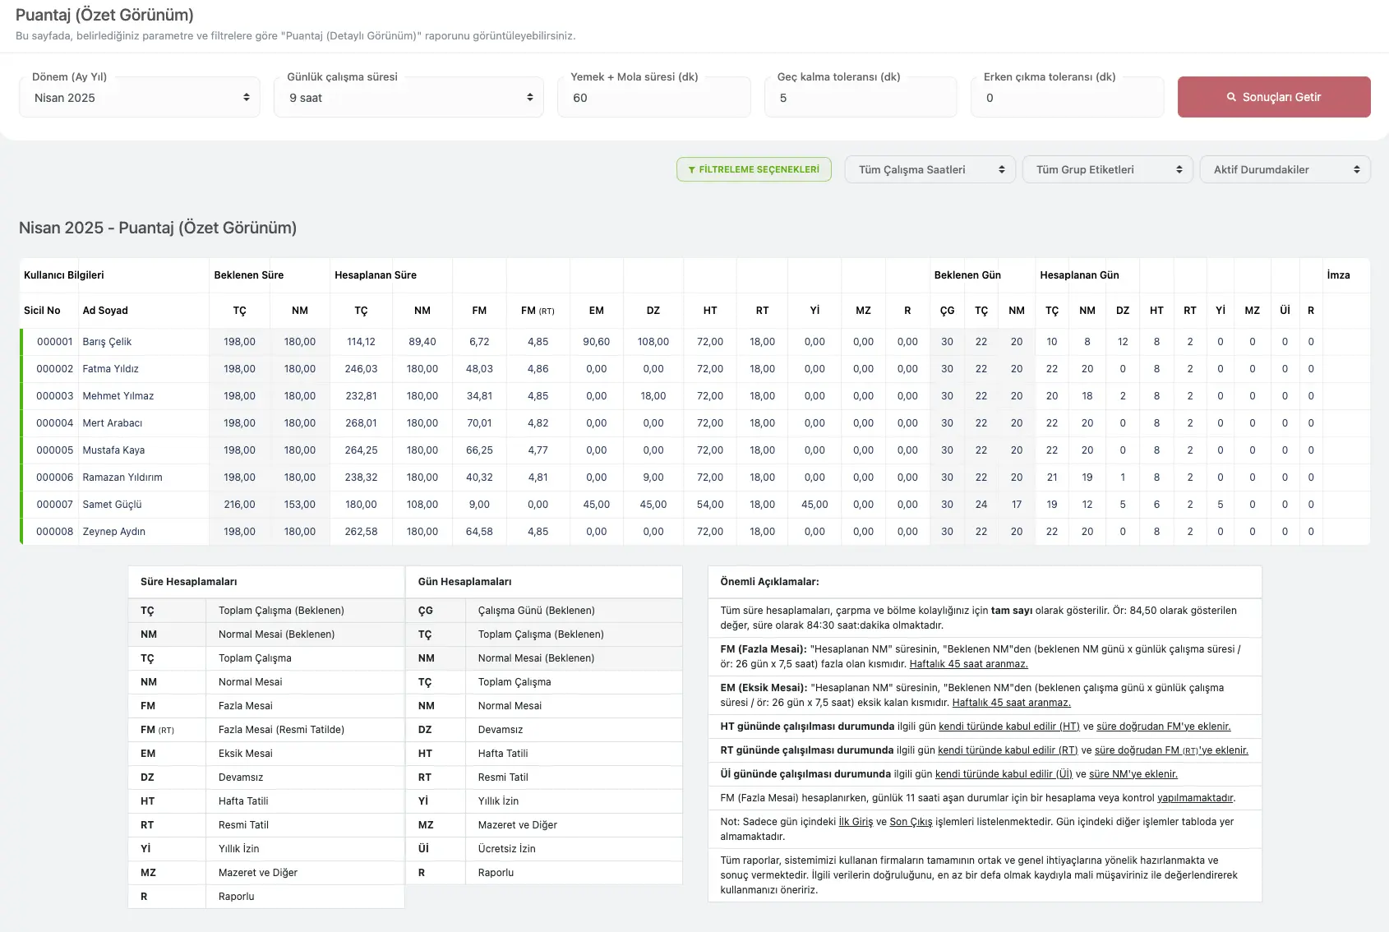Click the FM (RT) column header
The height and width of the screenshot is (932, 1389).
point(538,311)
